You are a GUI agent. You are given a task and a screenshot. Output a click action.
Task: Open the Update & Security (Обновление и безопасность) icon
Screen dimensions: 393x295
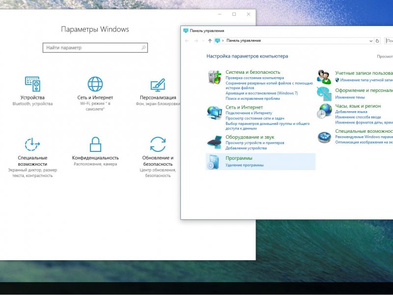click(158, 144)
